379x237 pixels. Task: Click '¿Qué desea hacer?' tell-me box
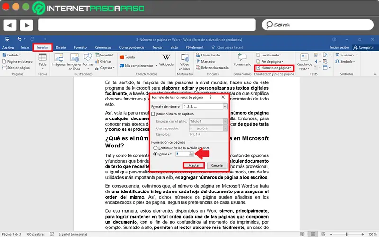pos(227,48)
